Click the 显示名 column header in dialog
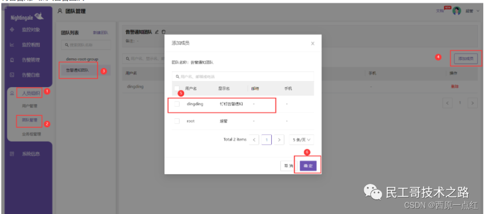 click(x=224, y=89)
